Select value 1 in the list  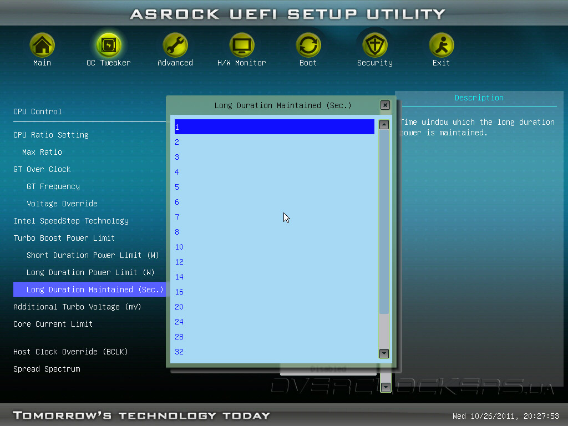point(274,127)
